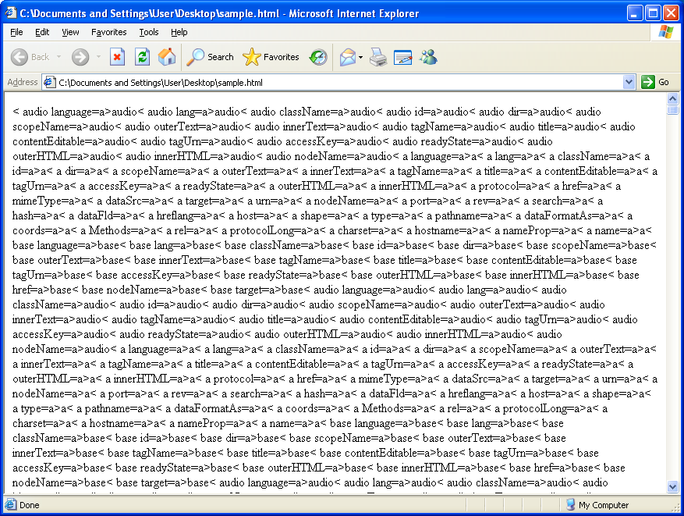Open the Favorites menu in menu bar
This screenshot has height=516, width=684.
[108, 32]
